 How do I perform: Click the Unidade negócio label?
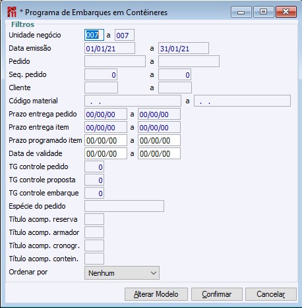click(x=35, y=35)
